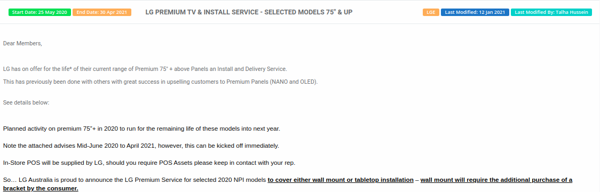The image size is (600, 192).
Task: Click the LG Australia is proud to announce sentence
Action: click(288, 183)
